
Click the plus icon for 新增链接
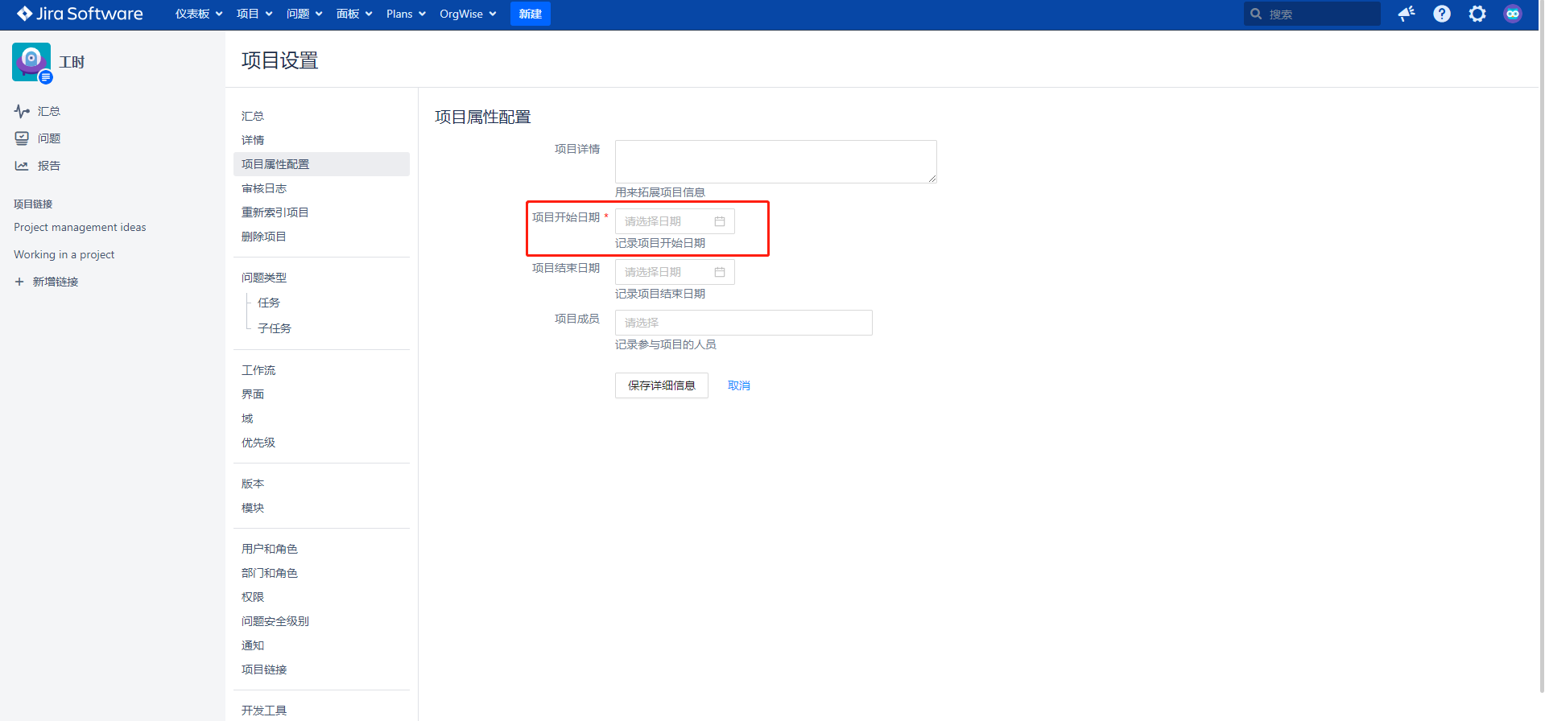point(19,282)
